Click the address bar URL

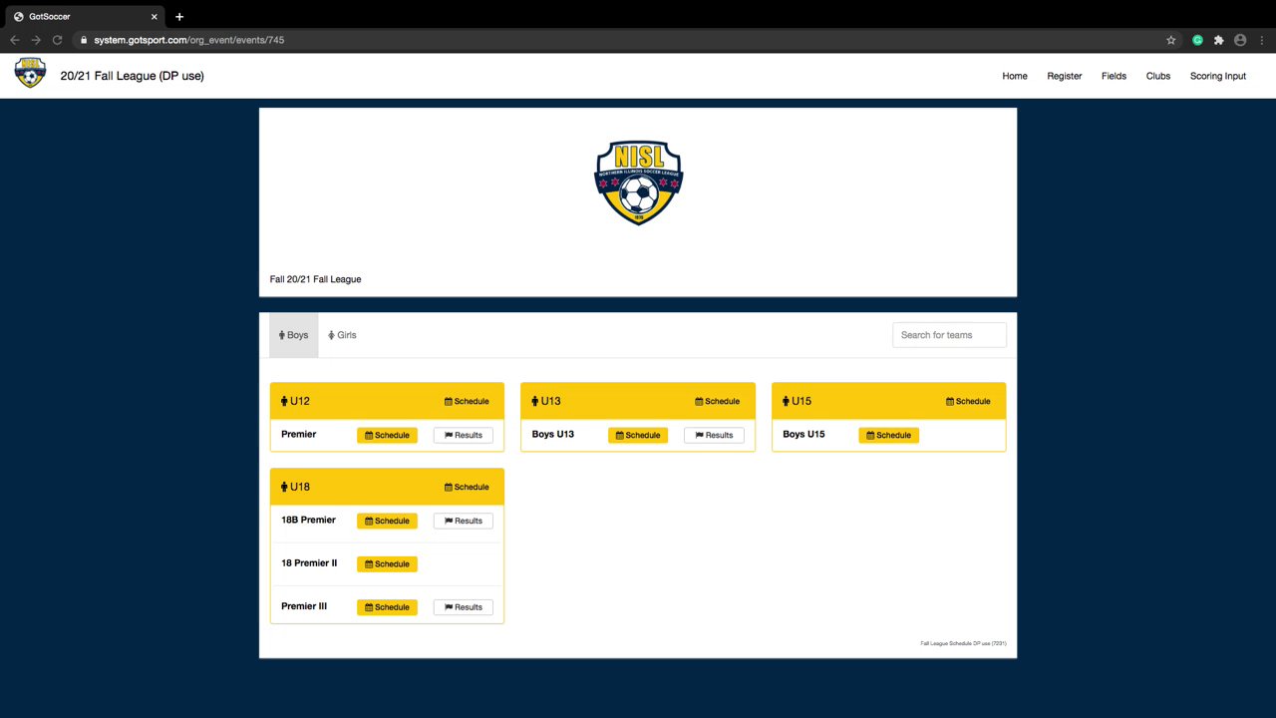[x=189, y=40]
